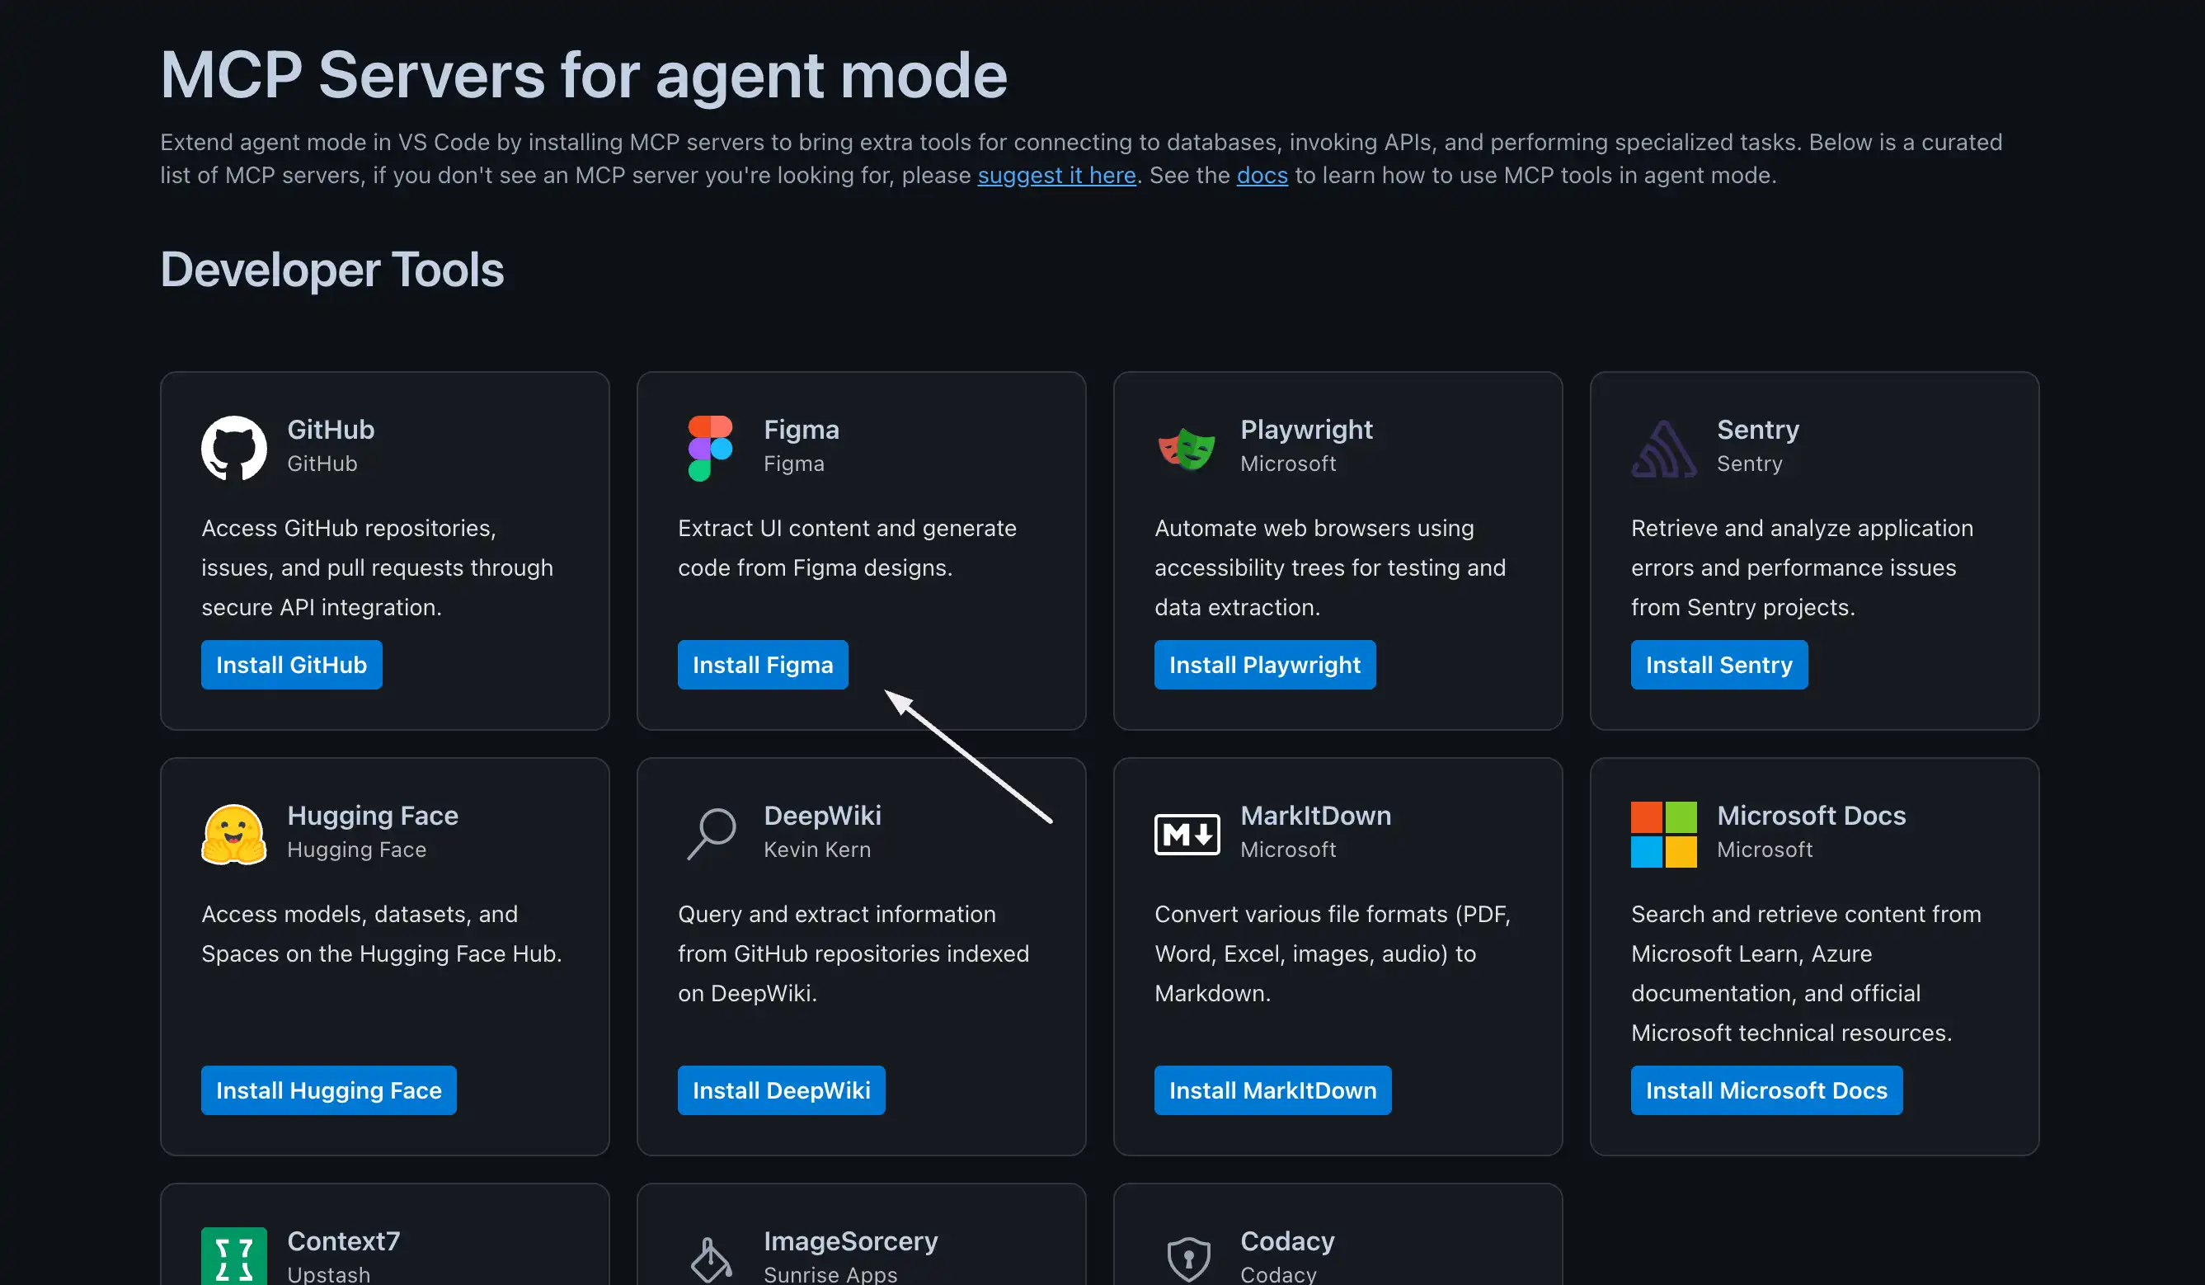Click the 'MarkItDown' card title
2205x1285 pixels.
(1315, 816)
